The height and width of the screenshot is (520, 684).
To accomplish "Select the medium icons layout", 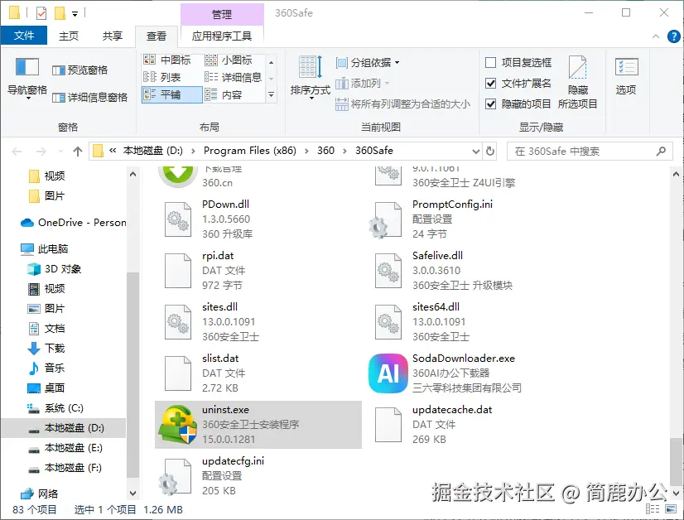I will point(167,60).
